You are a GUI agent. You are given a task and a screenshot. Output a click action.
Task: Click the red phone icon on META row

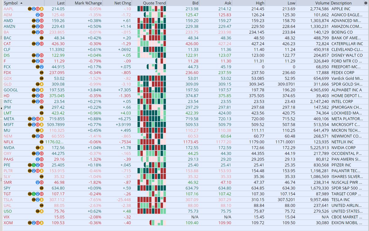coord(37,119)
